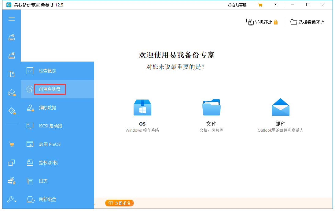The height and width of the screenshot is (211, 335).
Task: Choose 刷新磁盘 from the tools menu
Action: pyautogui.click(x=57, y=199)
